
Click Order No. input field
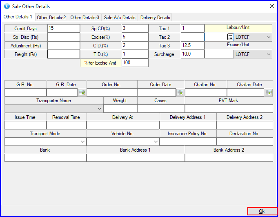[x=112, y=92]
